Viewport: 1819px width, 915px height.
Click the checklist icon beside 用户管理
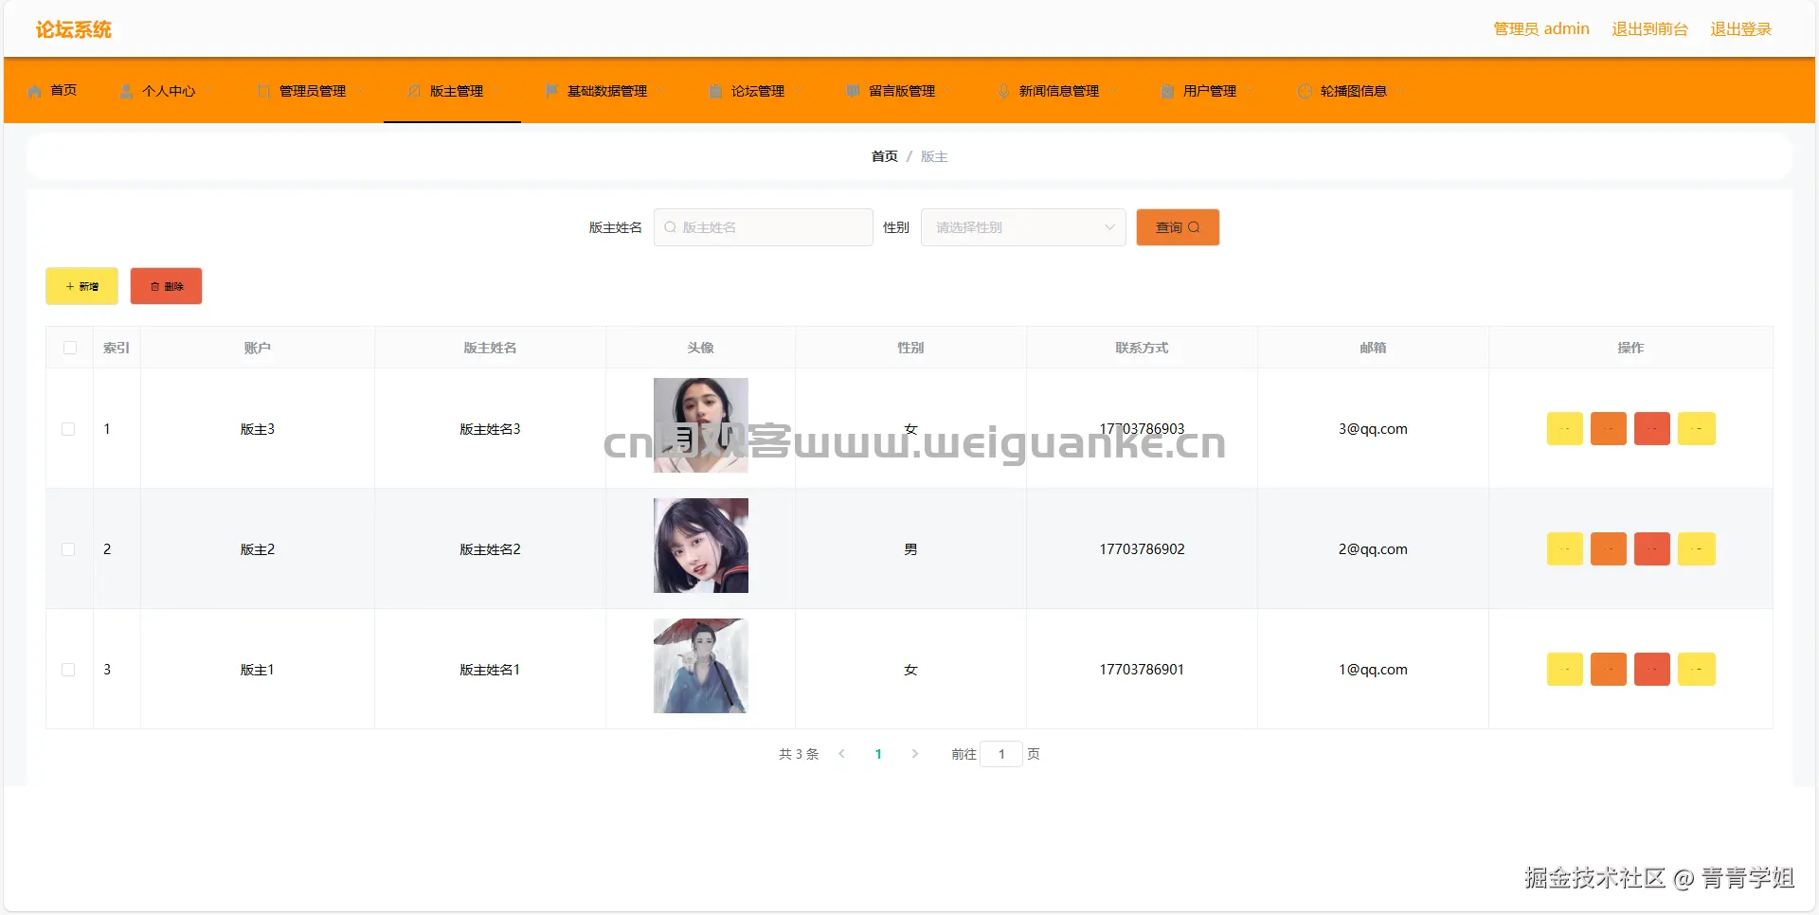pyautogui.click(x=1167, y=91)
